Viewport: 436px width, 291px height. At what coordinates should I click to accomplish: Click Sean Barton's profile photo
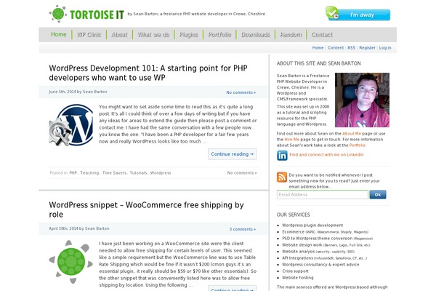pyautogui.click(x=362, y=100)
